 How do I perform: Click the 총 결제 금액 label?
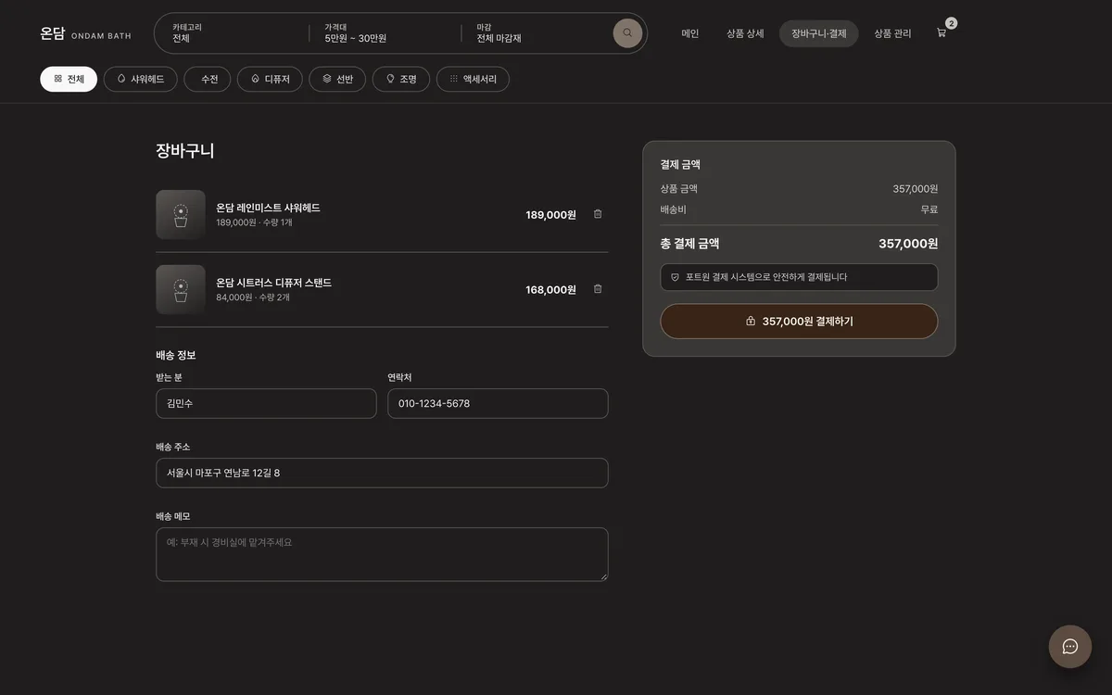click(x=689, y=244)
